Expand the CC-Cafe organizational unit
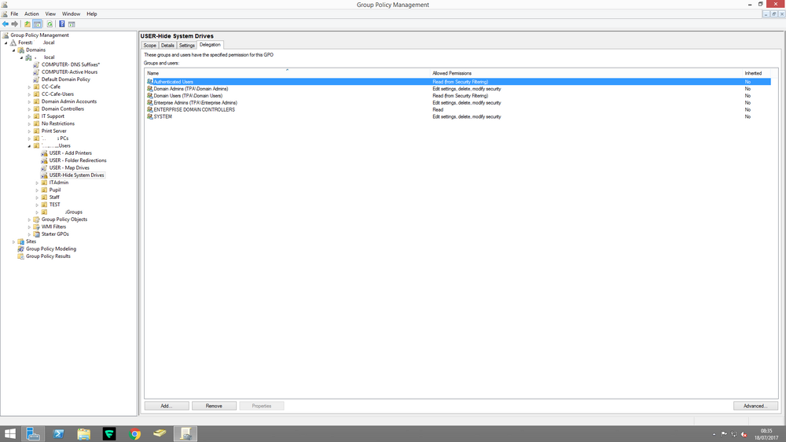This screenshot has height=442, width=786. click(x=29, y=87)
